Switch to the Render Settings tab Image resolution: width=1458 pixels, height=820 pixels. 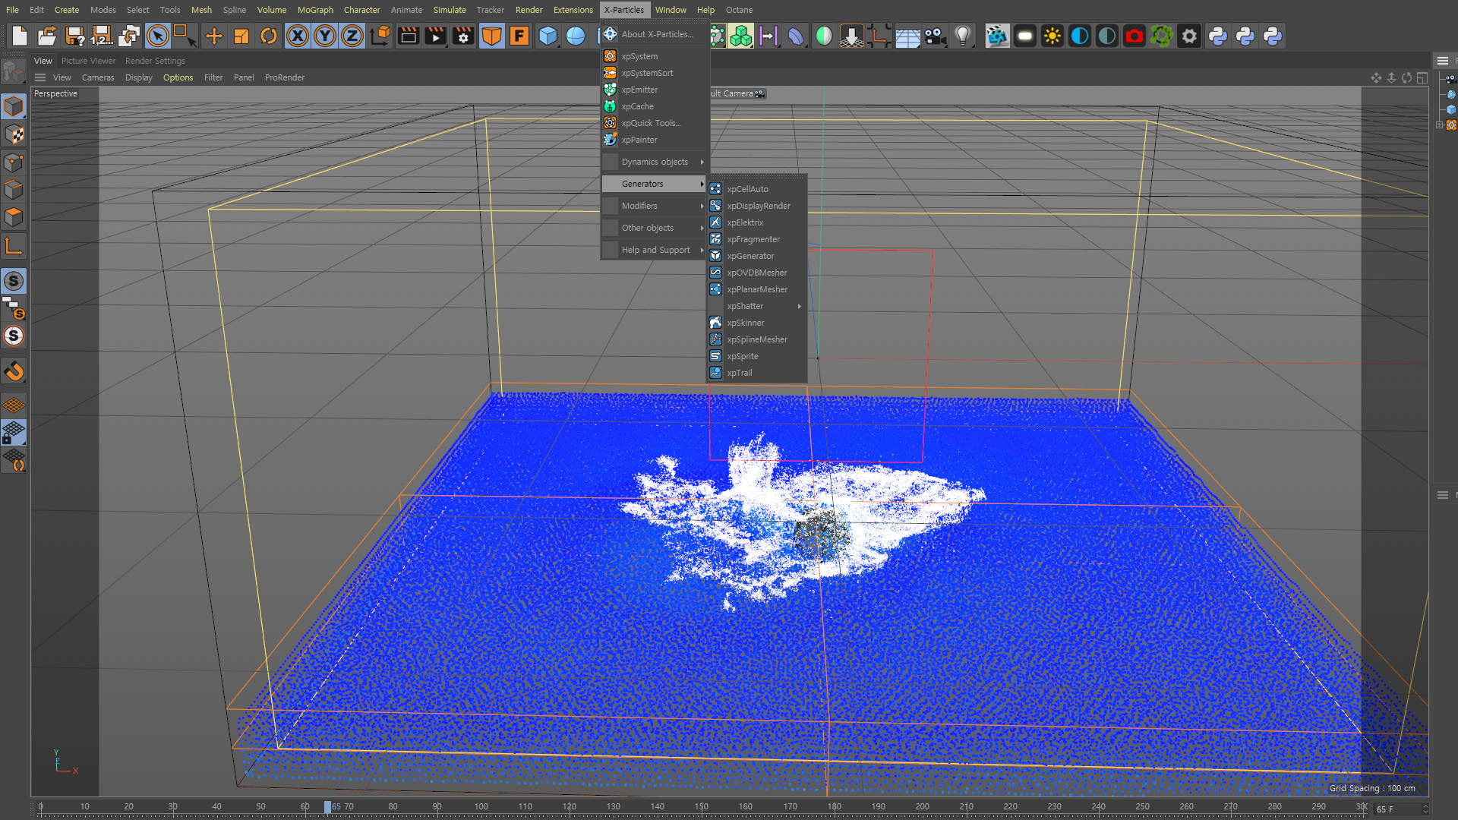155,61
